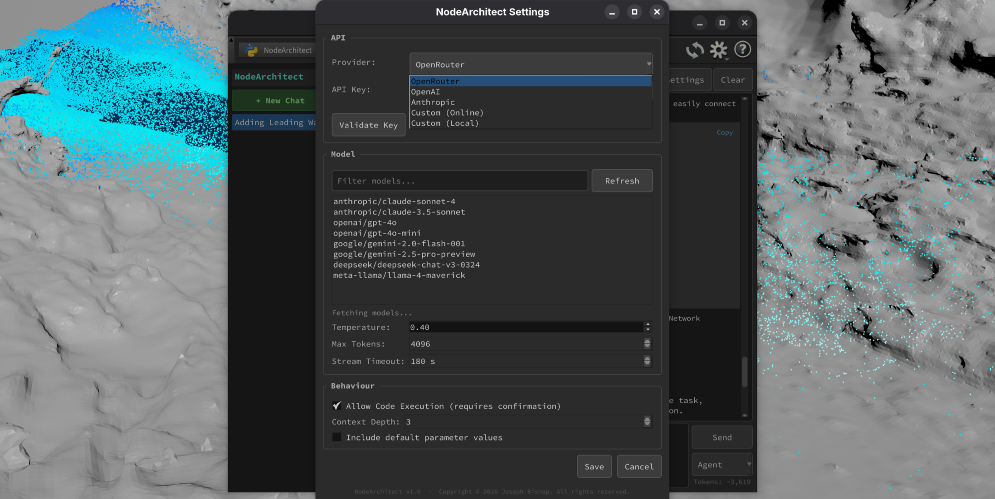Choose Custom (Local) as the API provider

445,123
